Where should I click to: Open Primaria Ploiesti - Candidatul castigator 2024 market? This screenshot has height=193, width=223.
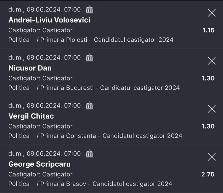point(107,40)
